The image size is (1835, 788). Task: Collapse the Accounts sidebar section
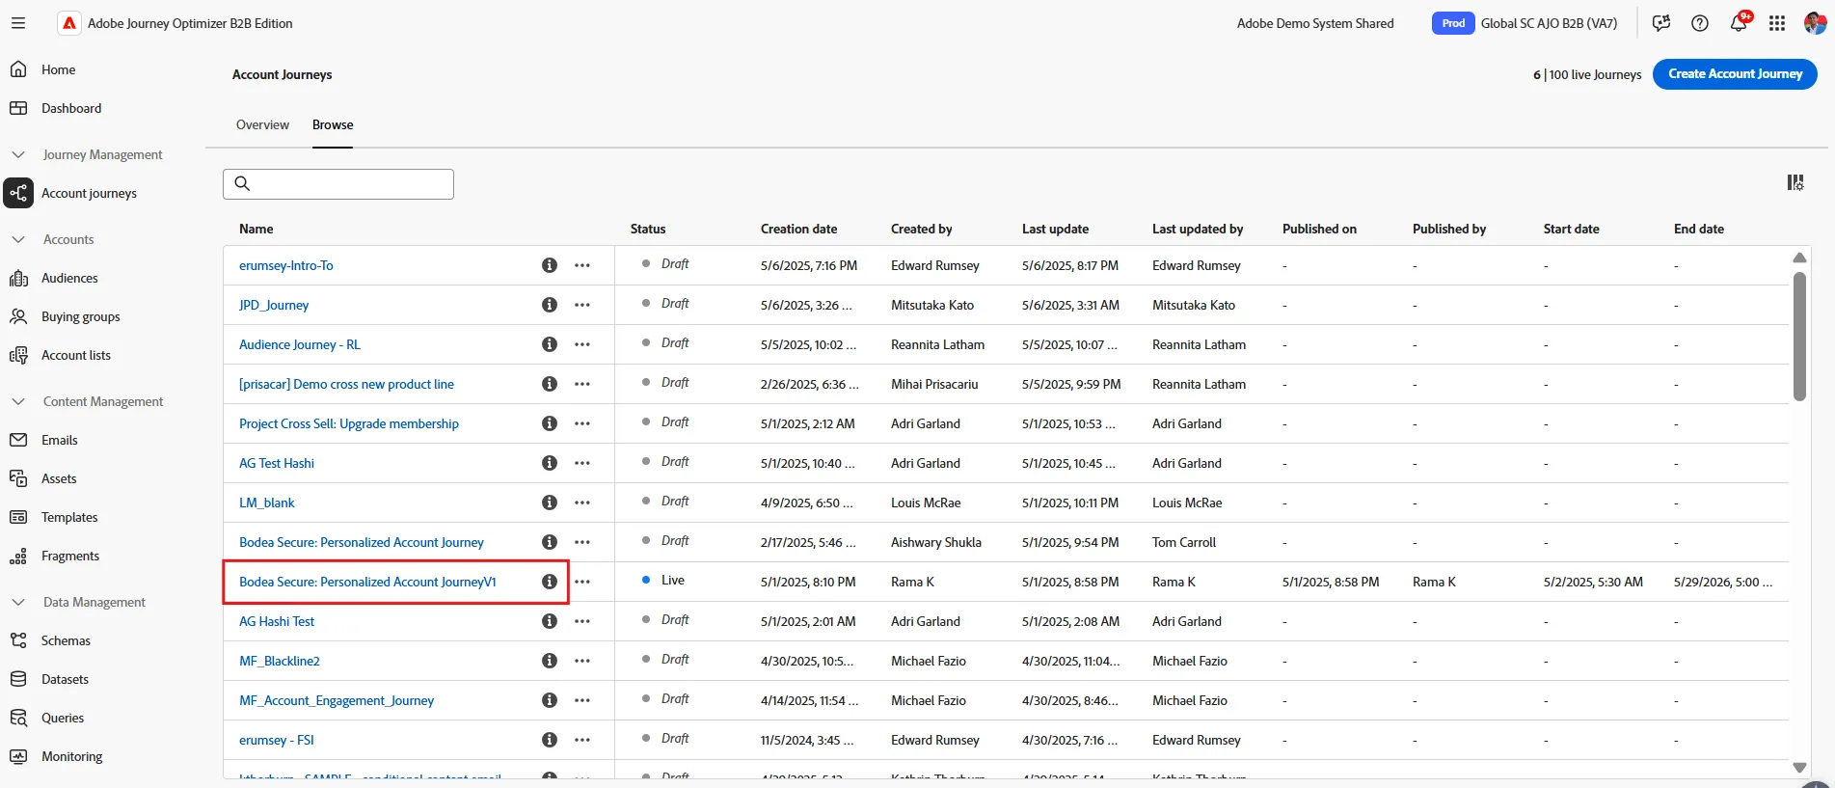[18, 239]
